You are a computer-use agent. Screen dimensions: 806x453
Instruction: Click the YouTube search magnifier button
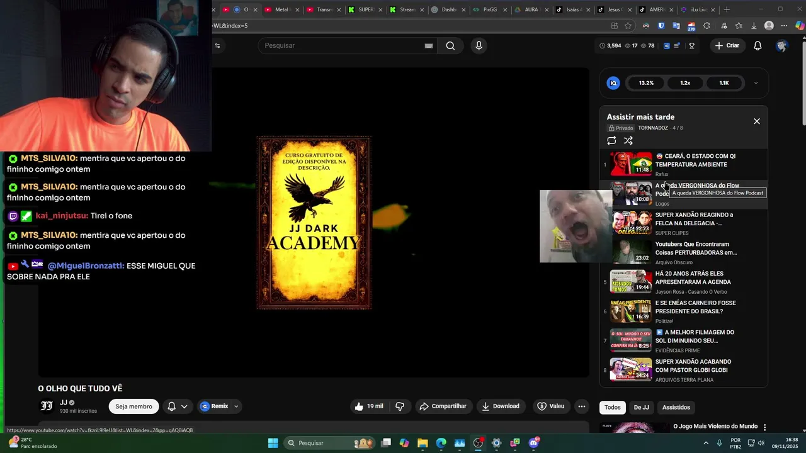tap(450, 45)
